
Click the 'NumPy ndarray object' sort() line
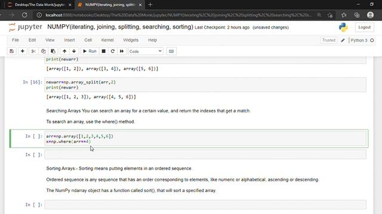(x=131, y=190)
